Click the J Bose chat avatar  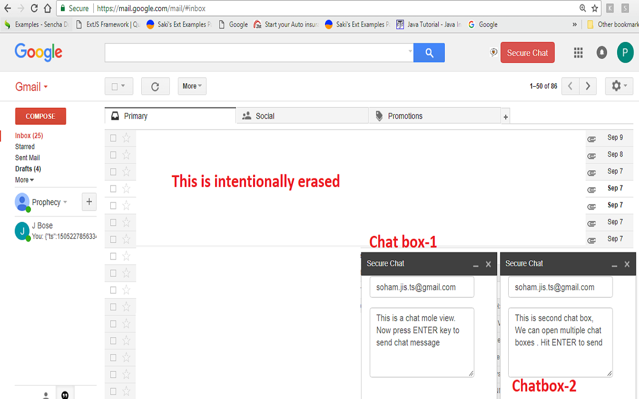tap(22, 230)
